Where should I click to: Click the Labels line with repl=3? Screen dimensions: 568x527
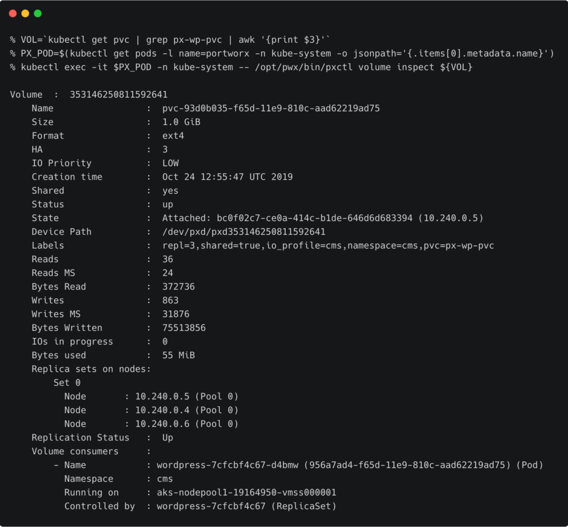[x=328, y=245]
